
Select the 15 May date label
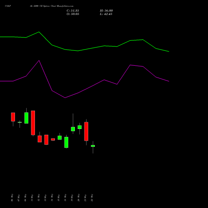coord(59,198)
